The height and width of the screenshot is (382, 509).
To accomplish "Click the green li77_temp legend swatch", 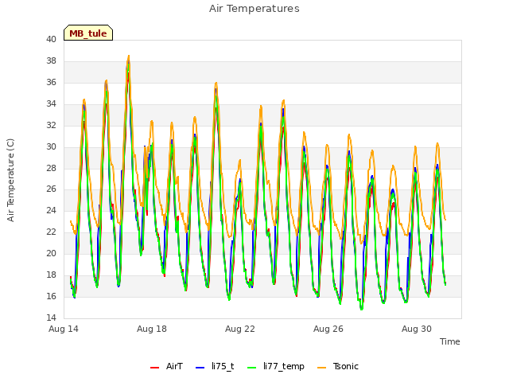I will [x=252, y=368].
